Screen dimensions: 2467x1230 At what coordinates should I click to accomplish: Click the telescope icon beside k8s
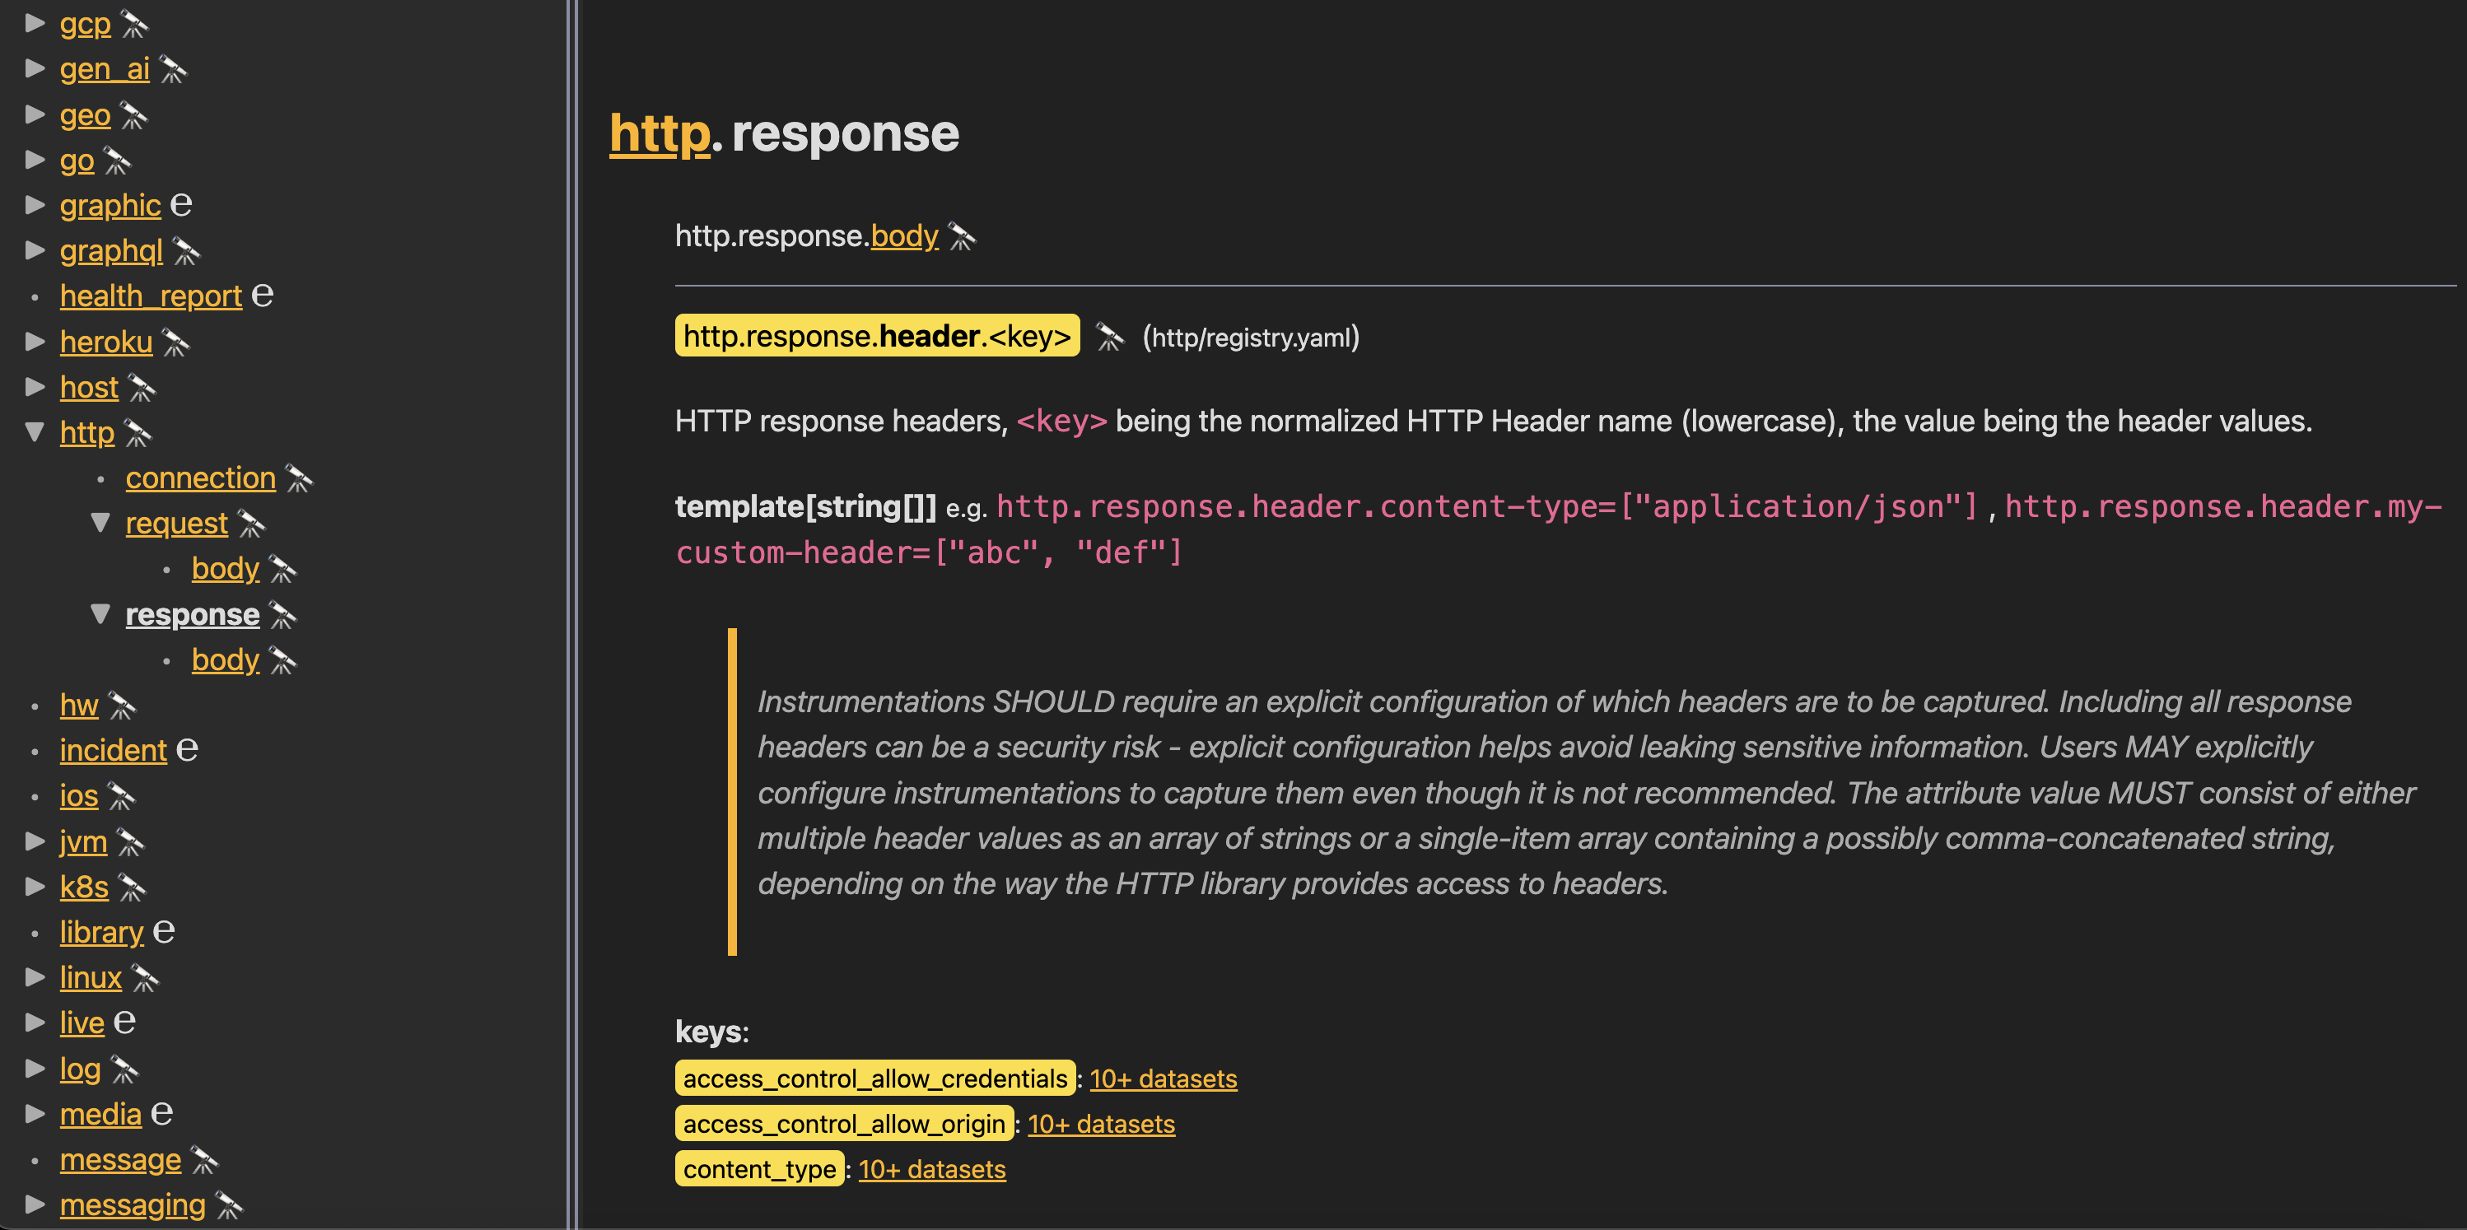[131, 888]
